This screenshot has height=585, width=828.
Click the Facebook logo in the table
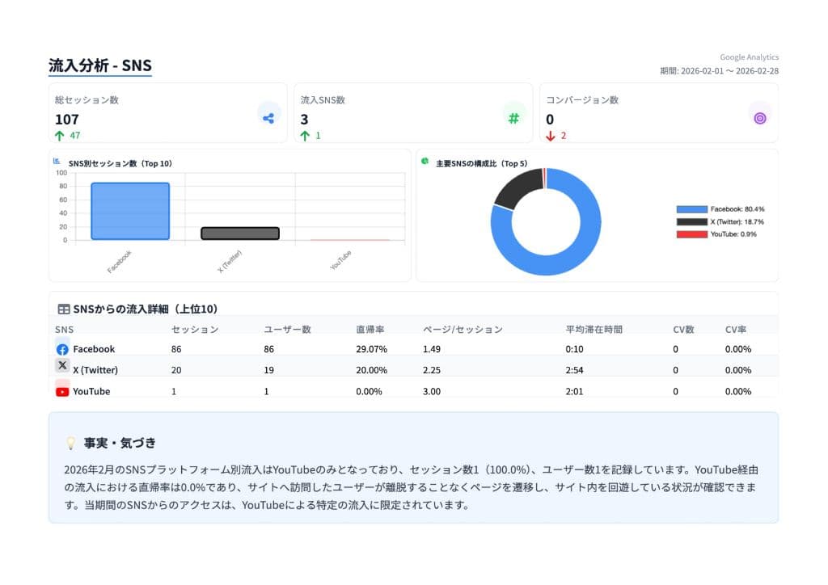62,349
